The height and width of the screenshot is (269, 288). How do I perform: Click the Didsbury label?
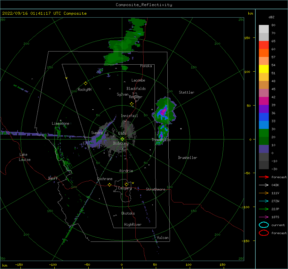[x=121, y=143]
